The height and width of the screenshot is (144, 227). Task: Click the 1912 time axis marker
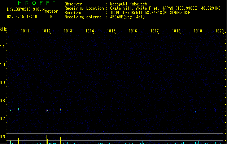coord(46,31)
